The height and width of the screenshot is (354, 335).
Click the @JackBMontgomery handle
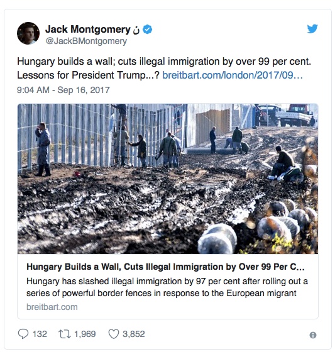[x=86, y=41]
